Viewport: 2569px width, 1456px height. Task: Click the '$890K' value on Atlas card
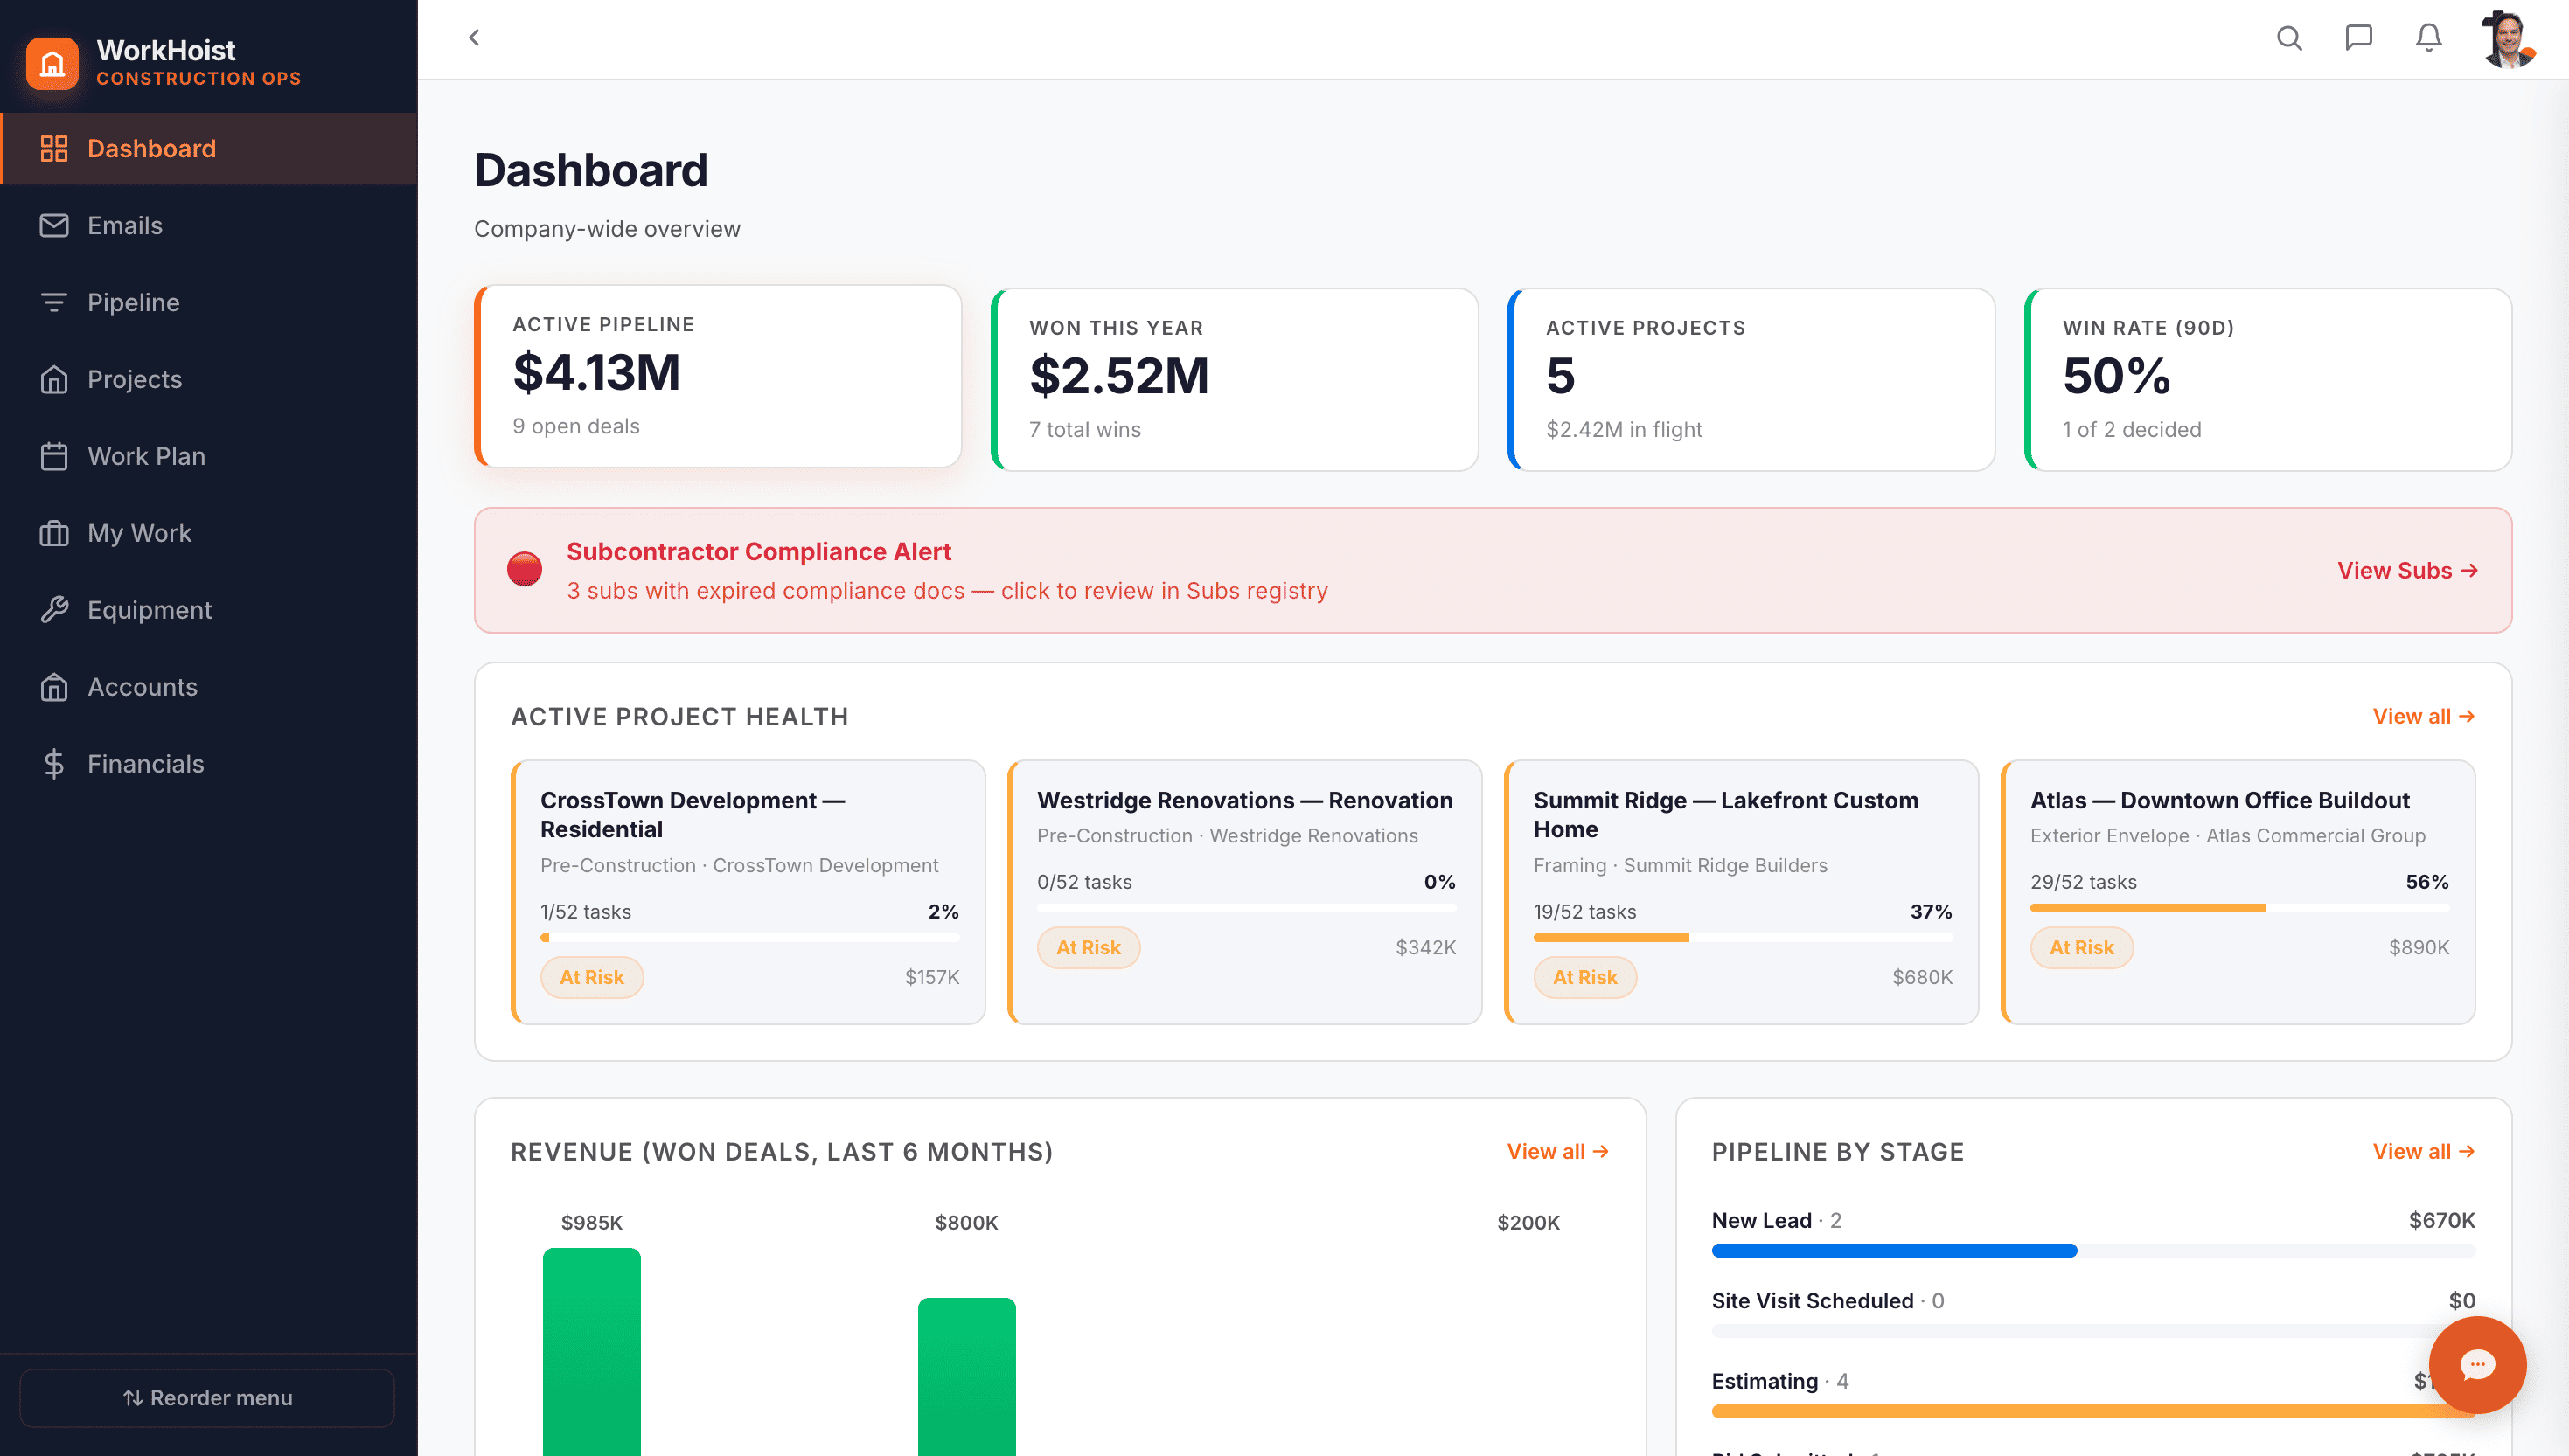[2419, 948]
